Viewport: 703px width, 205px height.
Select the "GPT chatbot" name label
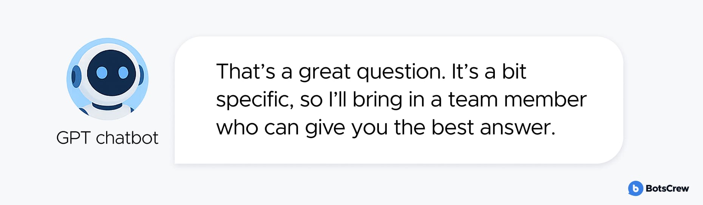[x=107, y=138]
